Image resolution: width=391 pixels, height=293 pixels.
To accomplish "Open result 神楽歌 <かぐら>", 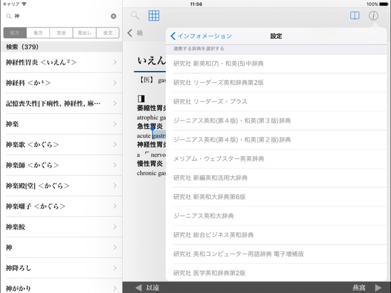I will 61,145.
